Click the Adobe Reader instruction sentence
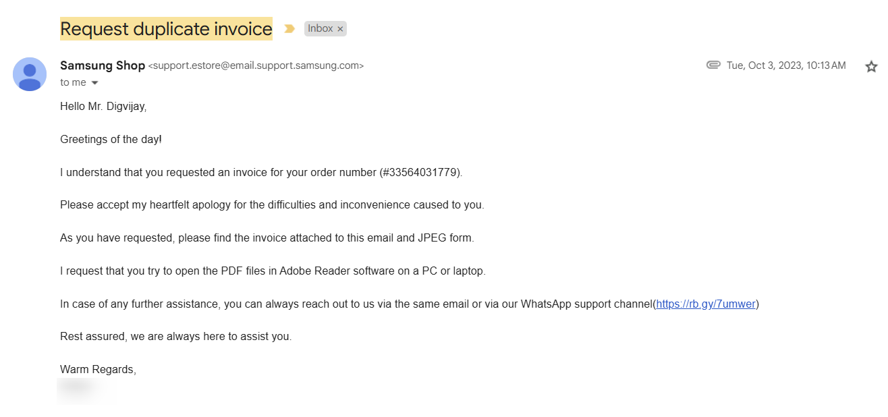The height and width of the screenshot is (417, 888). pos(273,271)
